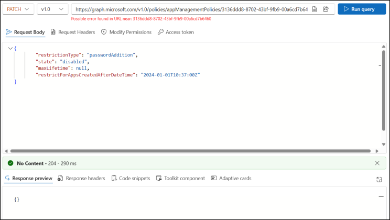390x220 pixels.
Task: Click the response pane minimap dash
Action: (x=381, y=196)
